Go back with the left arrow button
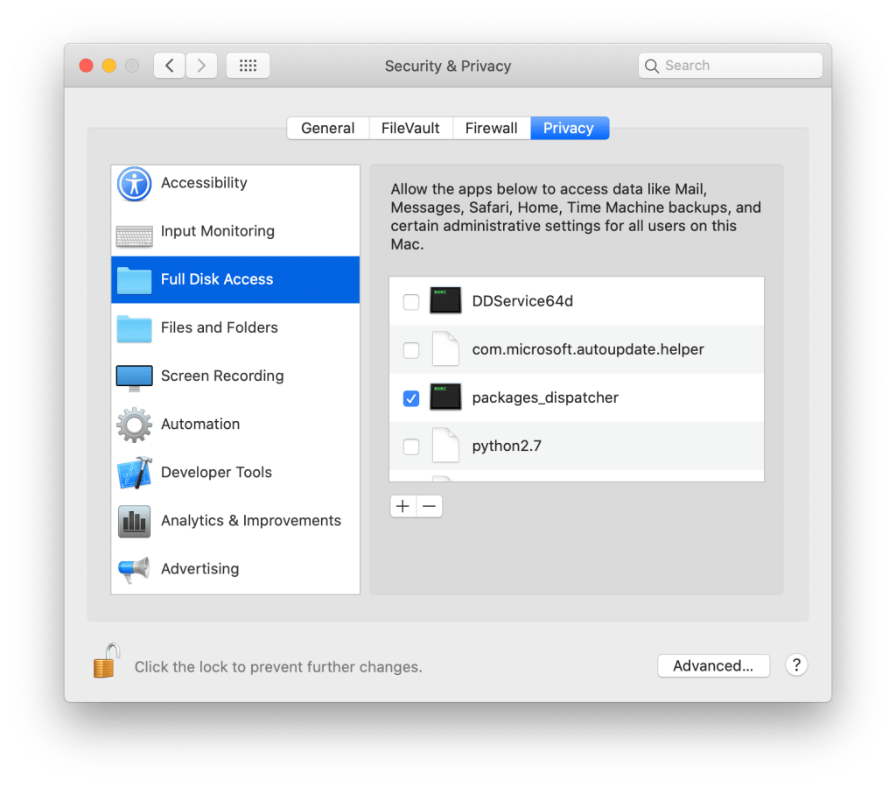 point(169,65)
